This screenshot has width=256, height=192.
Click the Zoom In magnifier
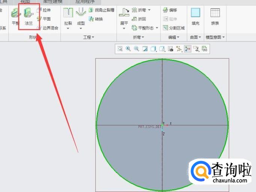coord(128,49)
